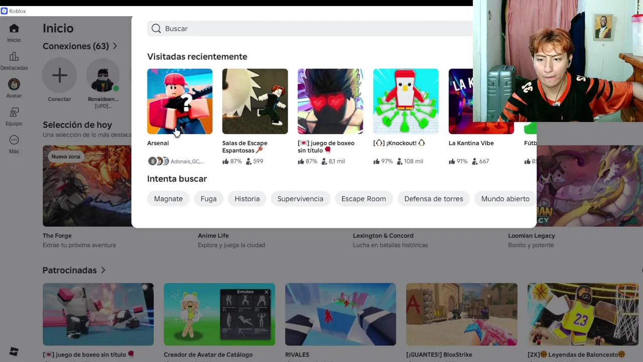Select the Magnate search suggestion
643x362 pixels.
(x=168, y=199)
